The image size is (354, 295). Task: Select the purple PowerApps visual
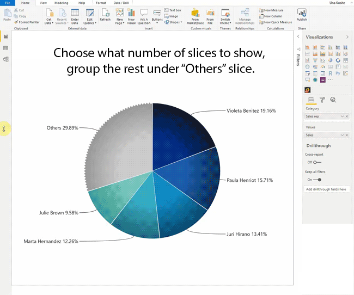coord(322,80)
